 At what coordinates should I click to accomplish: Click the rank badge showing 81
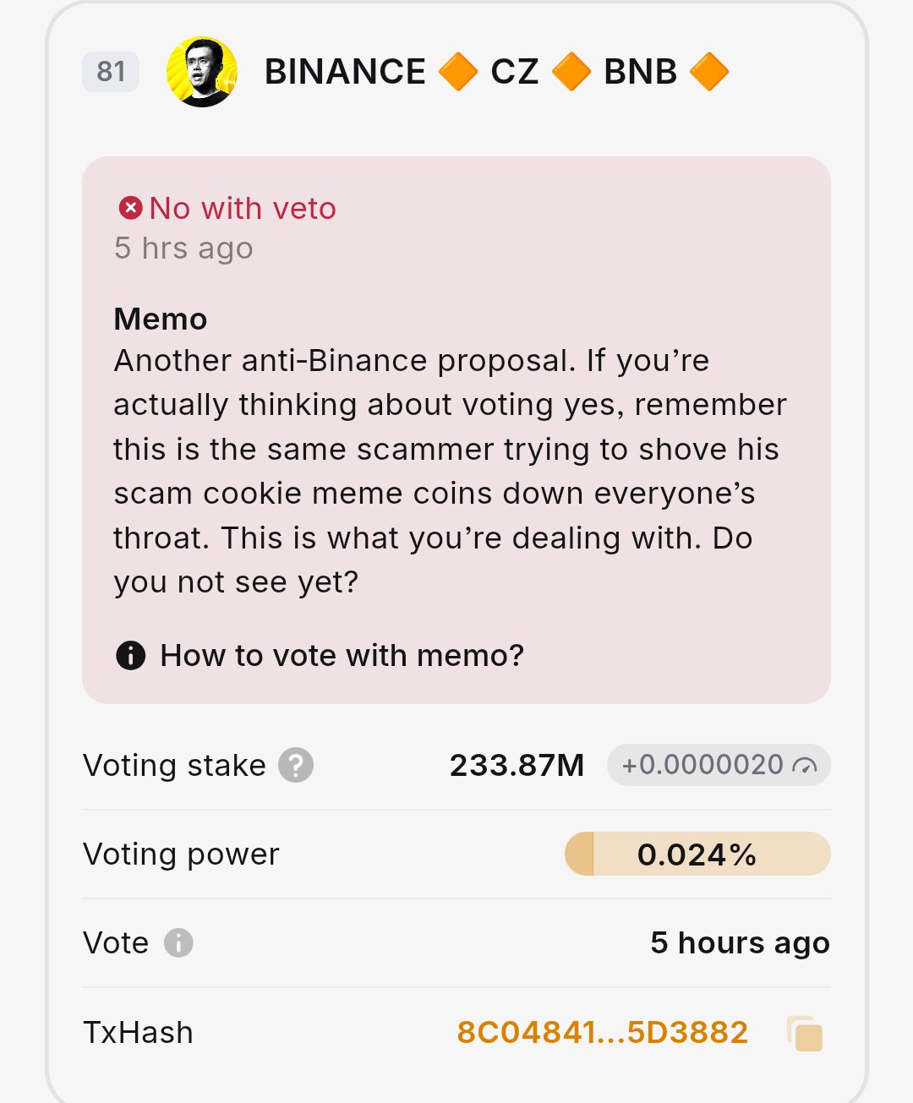[x=111, y=72]
